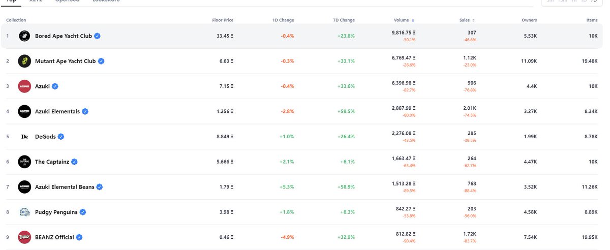Viewport: 610px width, 250px height.
Task: Open the Azuki Elemental Beans collection
Action: coord(65,187)
